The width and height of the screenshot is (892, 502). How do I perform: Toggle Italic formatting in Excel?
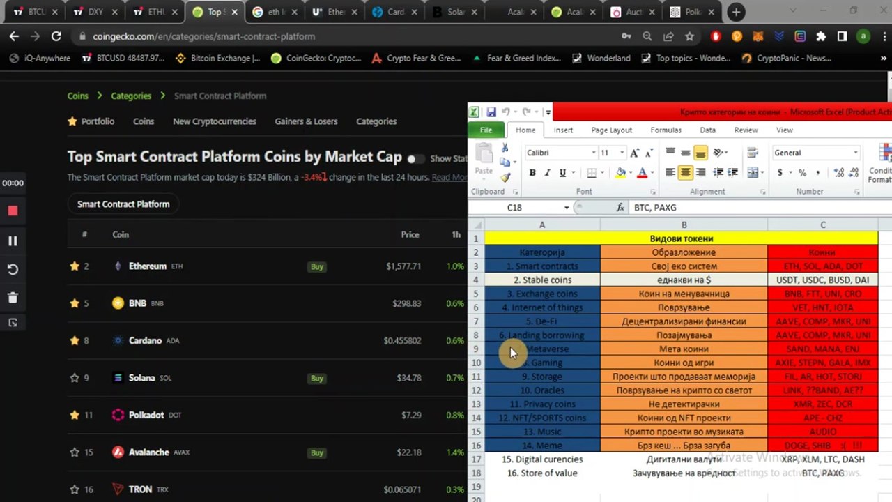point(547,172)
